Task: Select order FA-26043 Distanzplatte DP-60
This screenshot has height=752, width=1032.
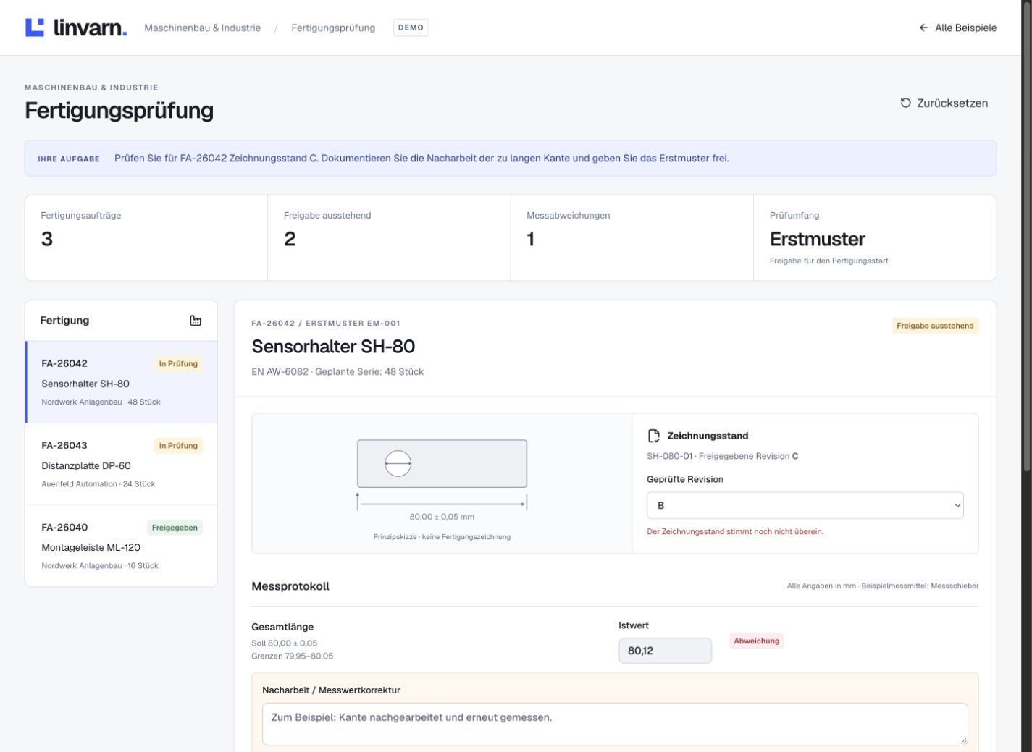Action: [x=122, y=464]
